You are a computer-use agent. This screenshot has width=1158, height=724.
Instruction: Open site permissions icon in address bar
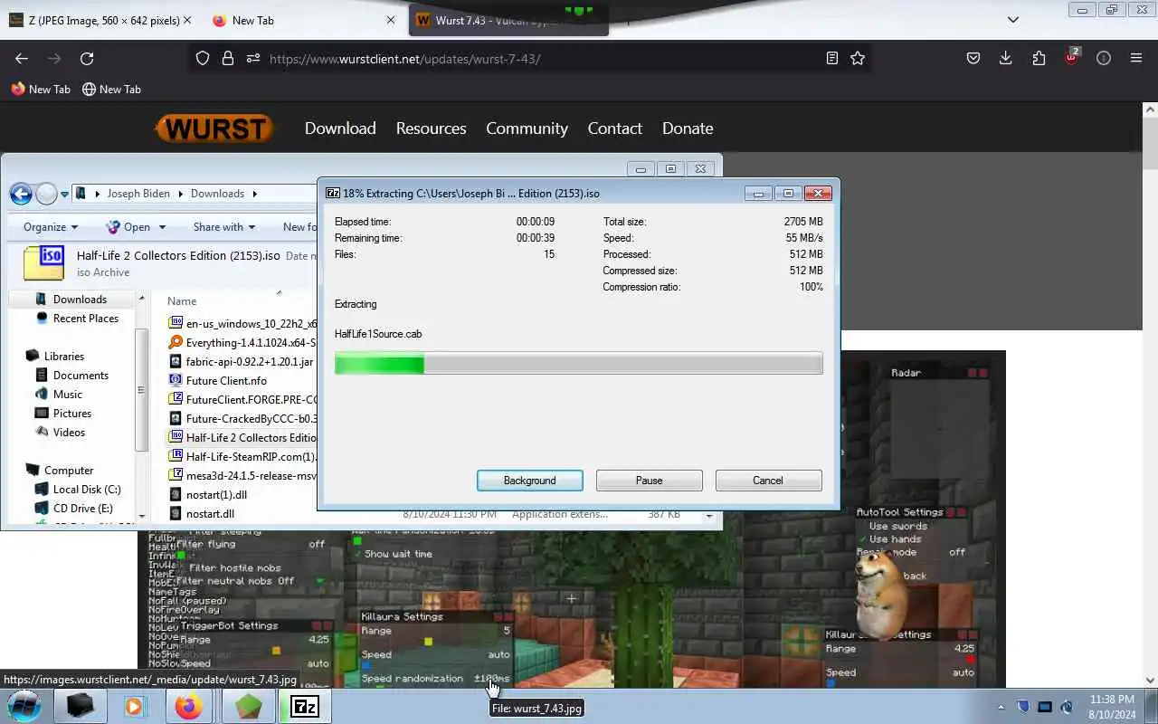pyautogui.click(x=253, y=58)
